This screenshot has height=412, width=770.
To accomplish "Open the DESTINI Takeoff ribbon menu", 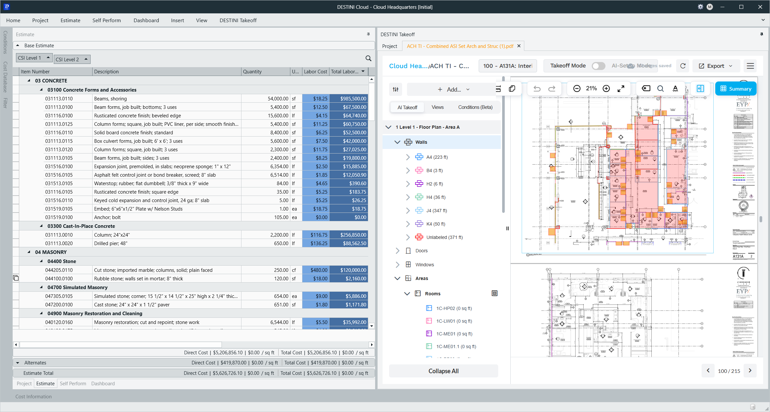I will [238, 20].
